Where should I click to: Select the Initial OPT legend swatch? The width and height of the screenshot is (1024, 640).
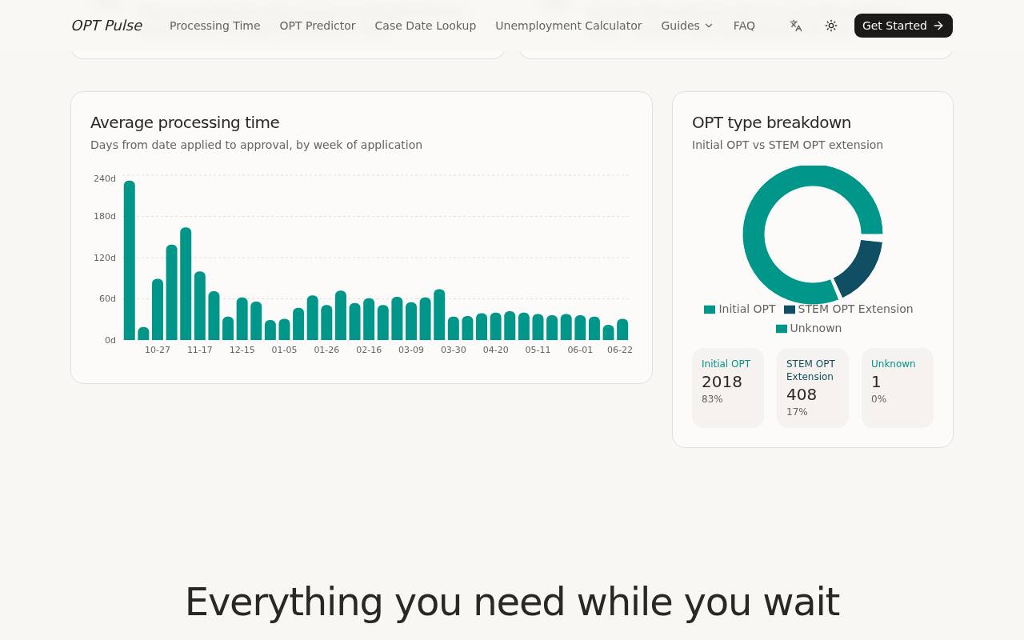(x=710, y=310)
